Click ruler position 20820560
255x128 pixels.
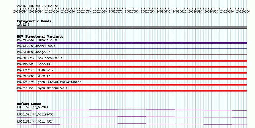tap(100, 11)
